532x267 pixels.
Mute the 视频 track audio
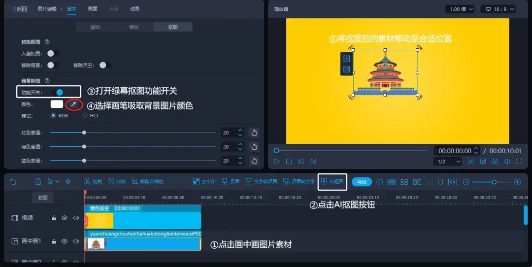(x=76, y=218)
